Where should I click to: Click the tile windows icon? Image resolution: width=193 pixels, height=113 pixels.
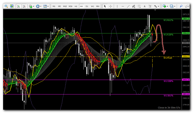(12, 6)
